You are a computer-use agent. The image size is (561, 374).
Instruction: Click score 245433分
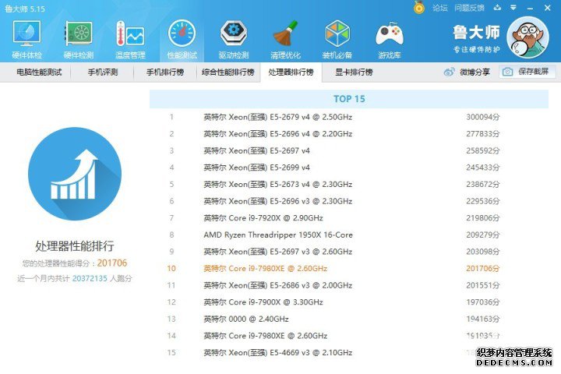click(x=482, y=168)
